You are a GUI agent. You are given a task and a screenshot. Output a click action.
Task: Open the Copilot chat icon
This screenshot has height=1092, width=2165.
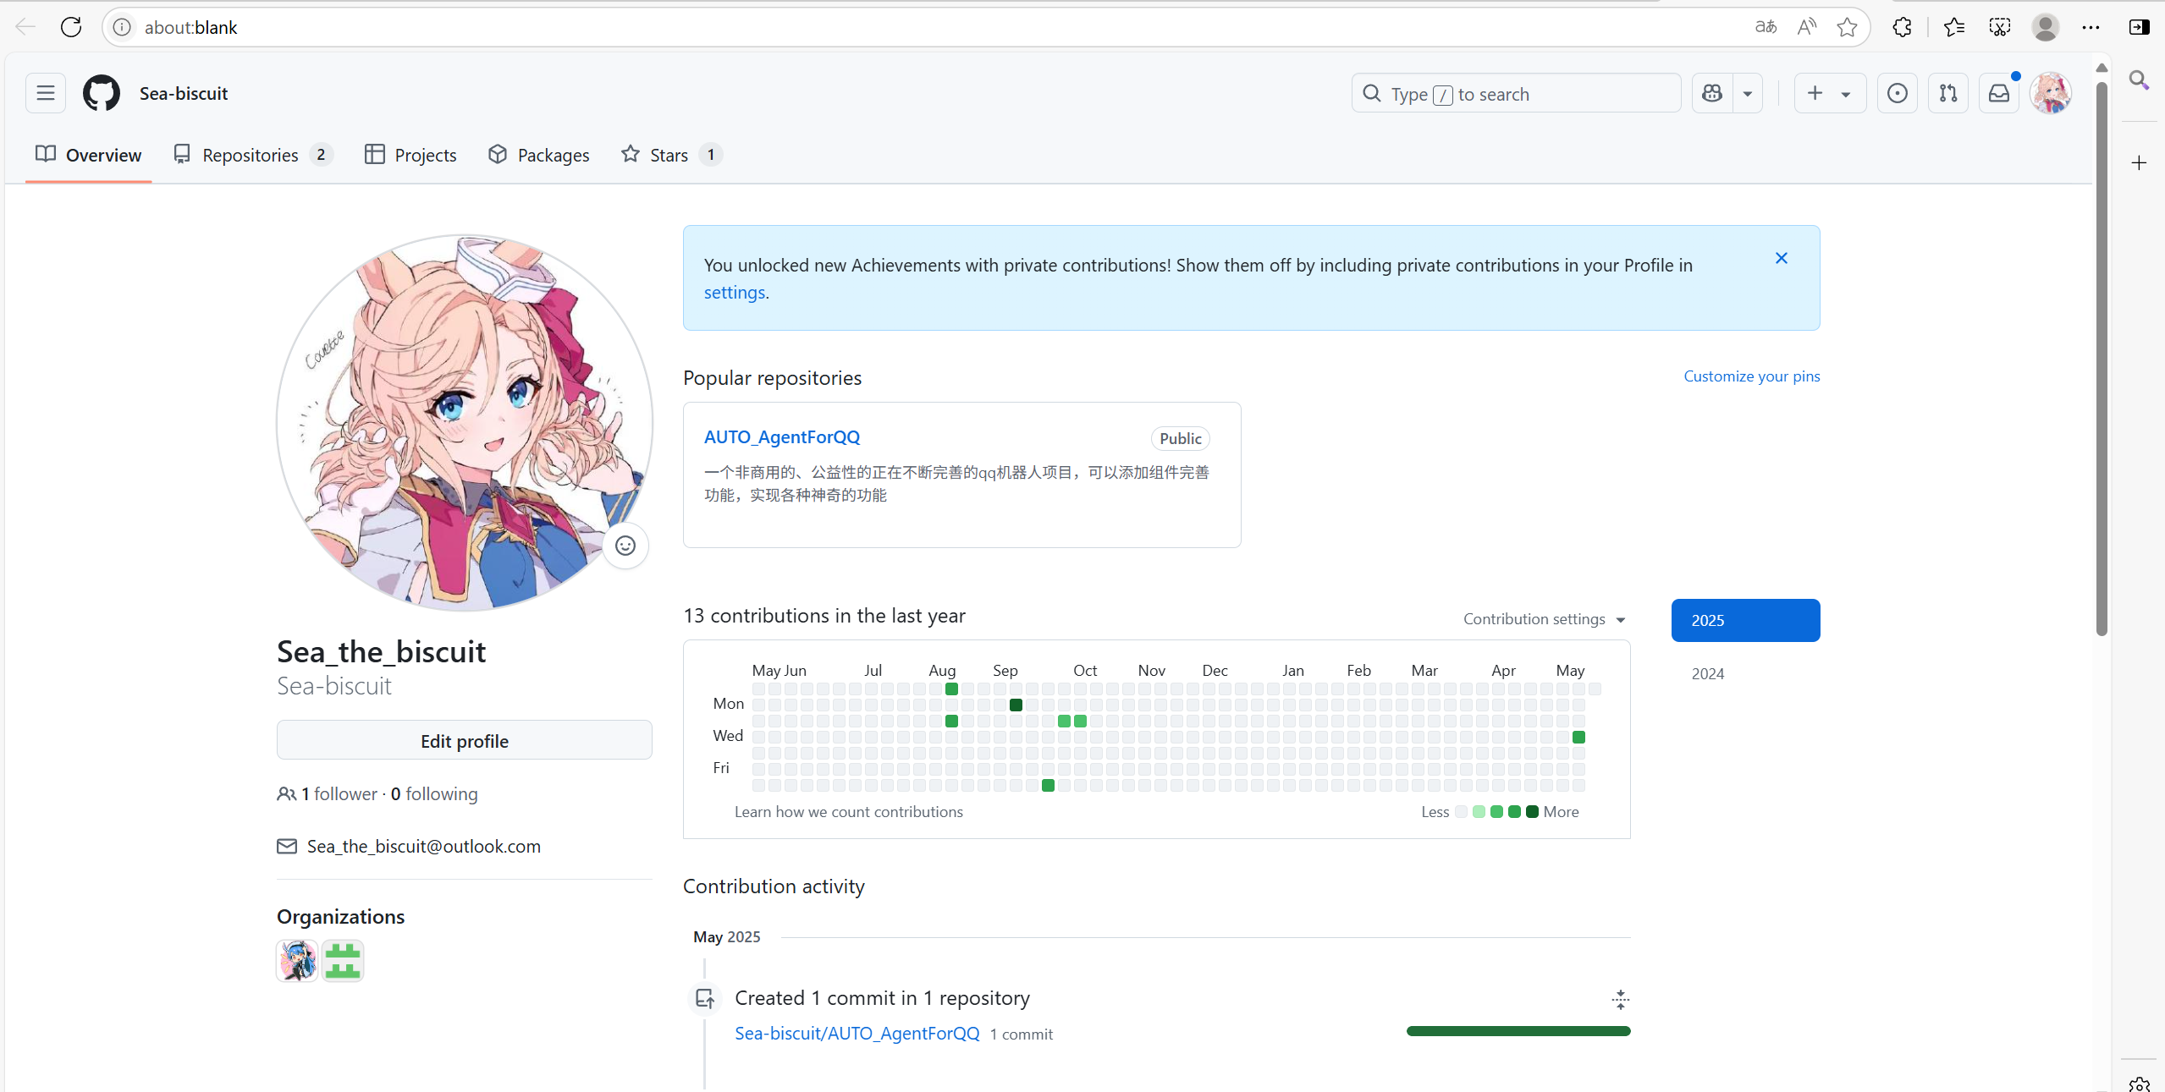point(1712,93)
